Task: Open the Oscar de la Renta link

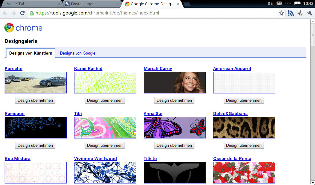Action: point(232,158)
